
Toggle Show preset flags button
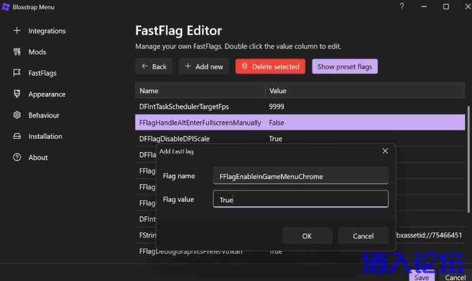pyautogui.click(x=345, y=67)
